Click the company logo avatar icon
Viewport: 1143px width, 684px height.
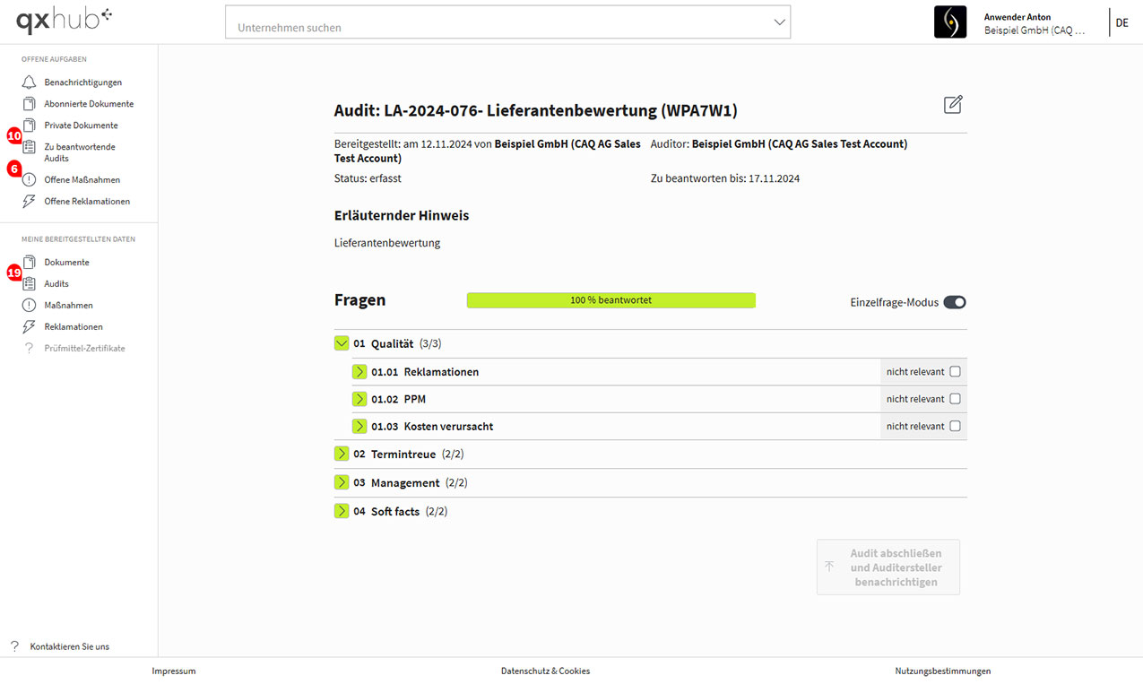(950, 22)
